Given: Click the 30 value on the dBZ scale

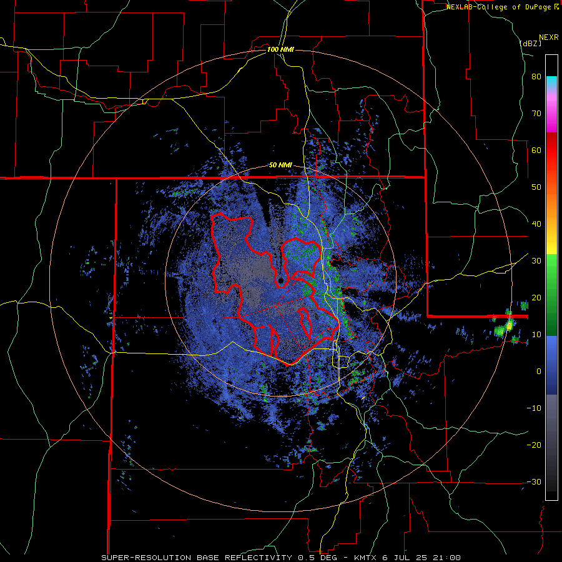Looking at the screenshot, I should click(536, 261).
